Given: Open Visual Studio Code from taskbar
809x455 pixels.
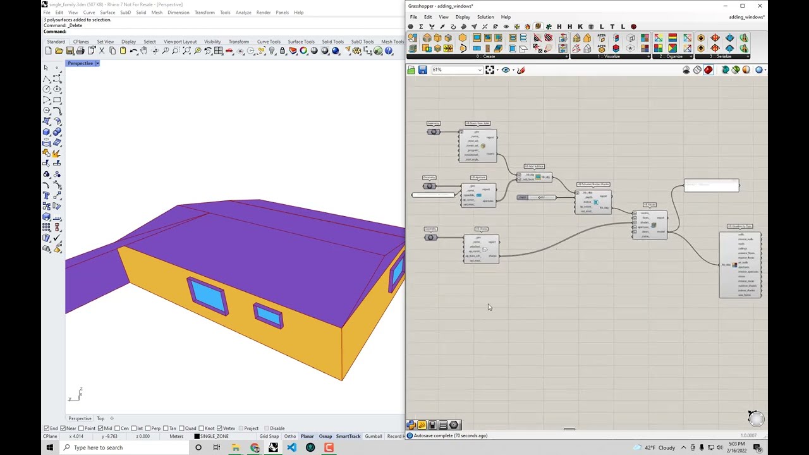Looking at the screenshot, I should 291,447.
